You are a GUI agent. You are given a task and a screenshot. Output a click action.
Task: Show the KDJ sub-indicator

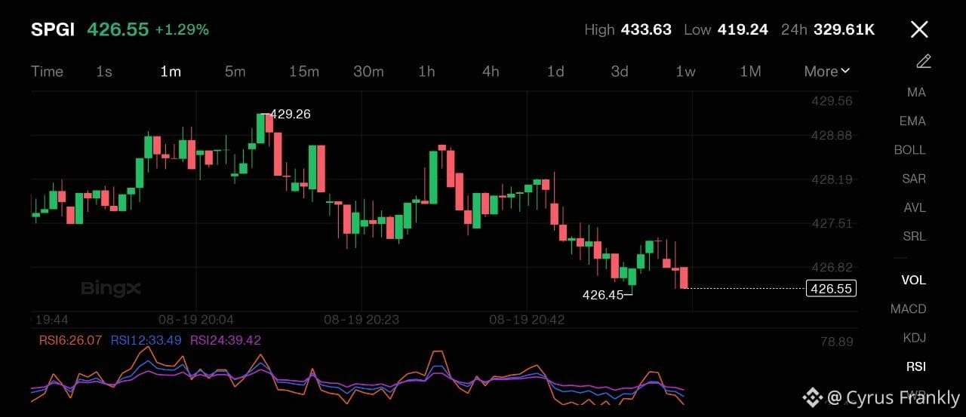tap(915, 337)
